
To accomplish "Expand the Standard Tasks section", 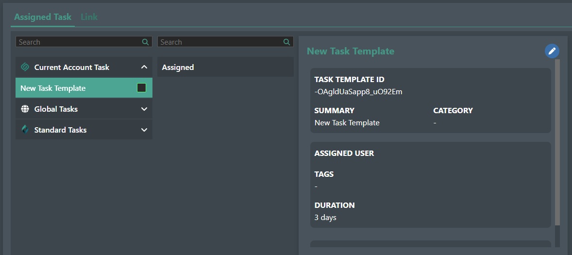I will pyautogui.click(x=144, y=130).
